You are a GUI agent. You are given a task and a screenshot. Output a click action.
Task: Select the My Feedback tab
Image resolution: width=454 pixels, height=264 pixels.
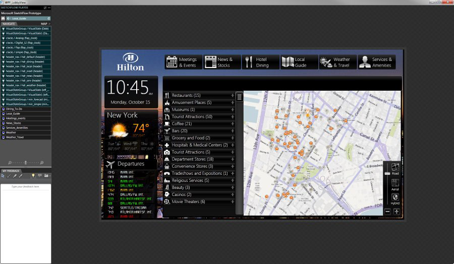[x=11, y=171]
